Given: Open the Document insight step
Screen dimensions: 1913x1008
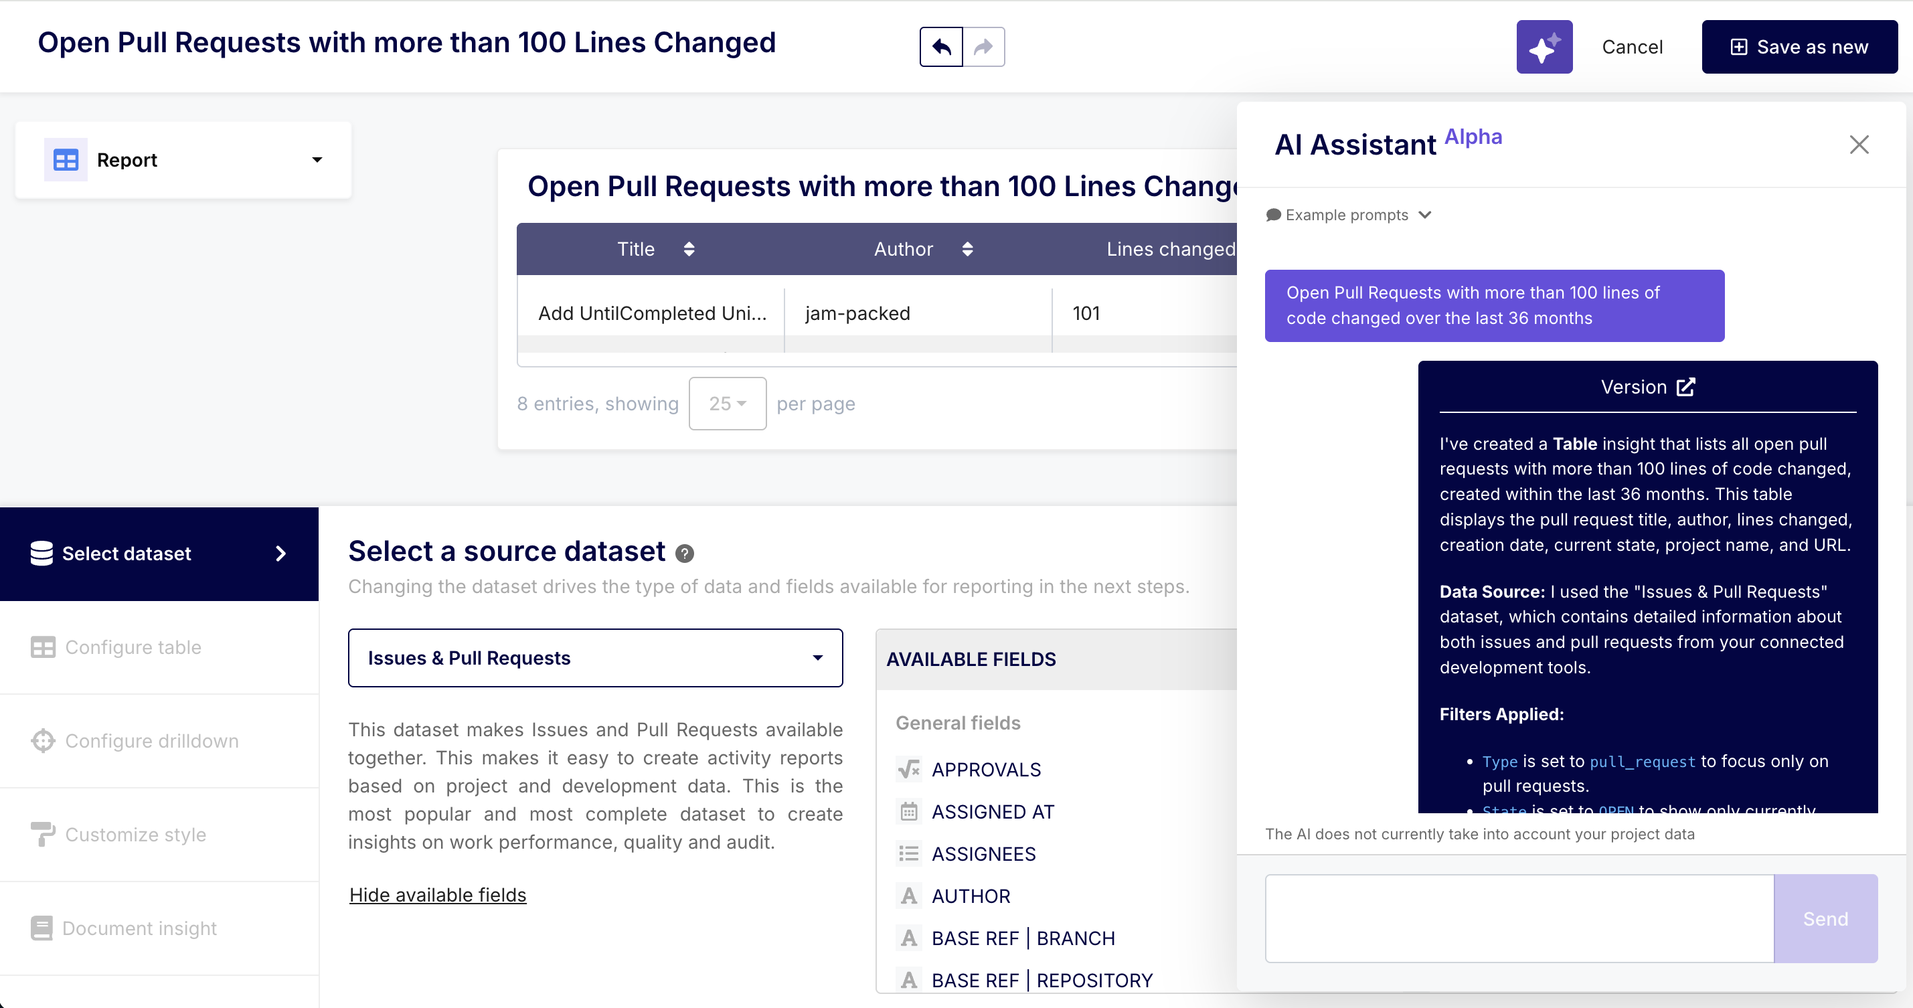Looking at the screenshot, I should pos(139,928).
